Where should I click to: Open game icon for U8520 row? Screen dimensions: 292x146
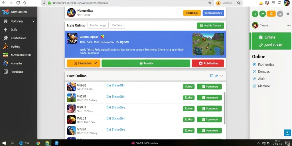71,87
